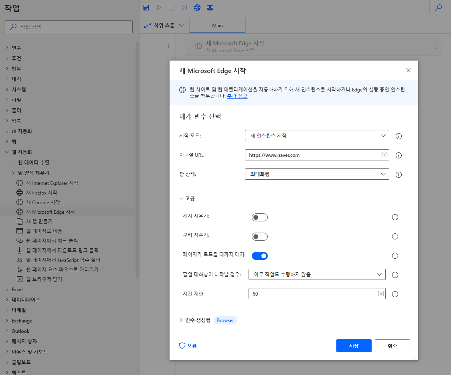Select action 1 in Main flow
This screenshot has width=451, height=375.
pos(314,46)
